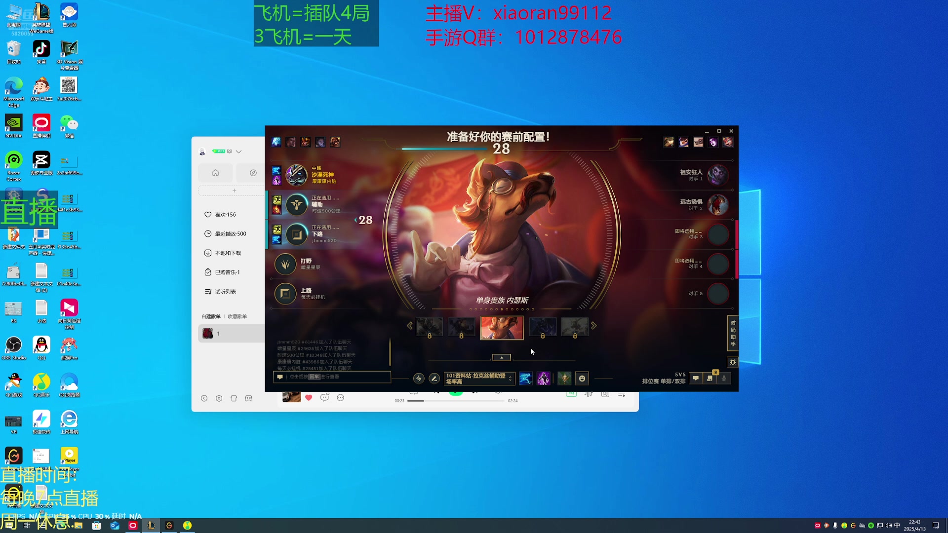Toggle like heart on current song
This screenshot has width=948, height=533.
pos(309,398)
